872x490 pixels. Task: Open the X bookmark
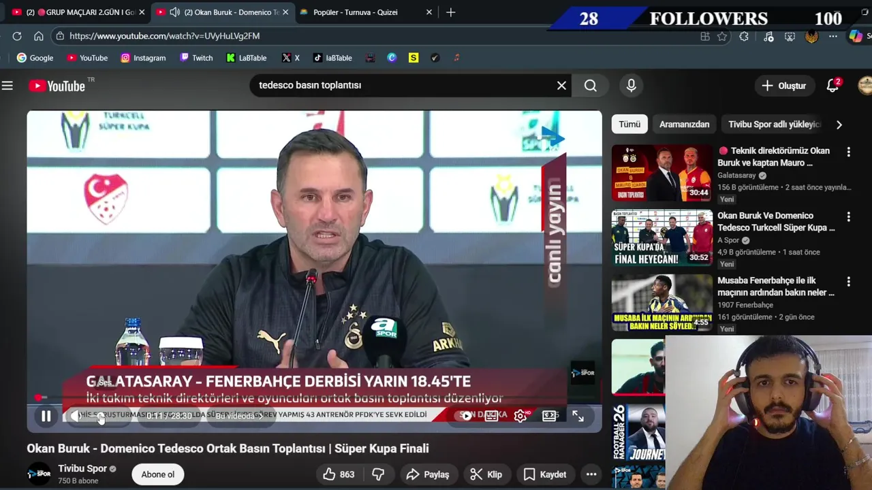click(291, 58)
